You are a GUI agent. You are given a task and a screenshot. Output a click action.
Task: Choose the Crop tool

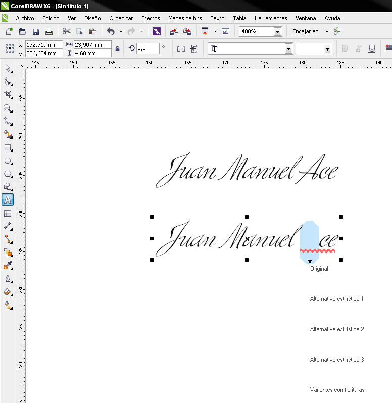click(8, 94)
